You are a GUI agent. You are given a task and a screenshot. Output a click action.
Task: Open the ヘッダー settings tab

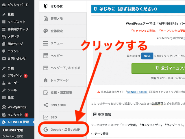point(63,56)
